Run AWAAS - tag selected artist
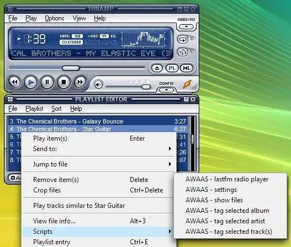 pyautogui.click(x=230, y=221)
